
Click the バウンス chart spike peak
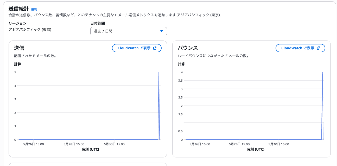322,72
